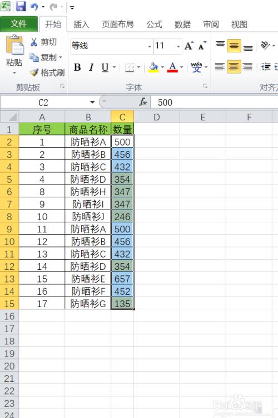Click cell containing 防晒衫H
Image resolution: width=278 pixels, height=418 pixels.
click(x=88, y=192)
